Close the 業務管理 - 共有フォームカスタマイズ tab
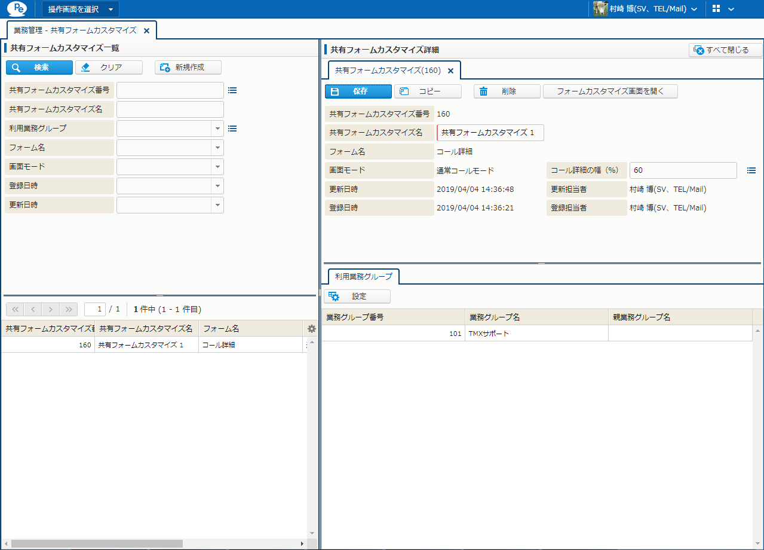The width and height of the screenshot is (764, 550). [x=146, y=30]
